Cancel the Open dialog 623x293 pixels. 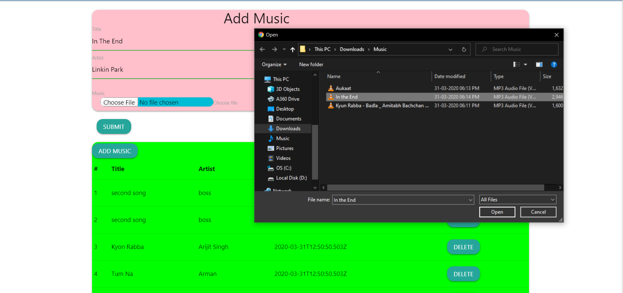pos(538,212)
